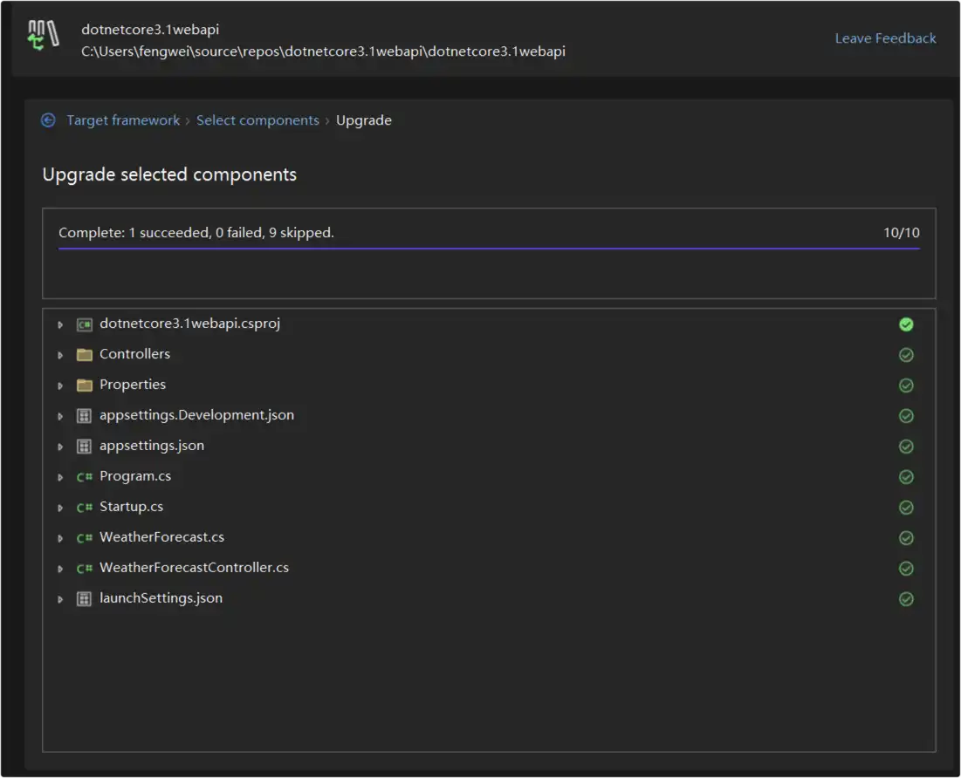This screenshot has height=778, width=961.
Task: Click the success checkmark beside launchSettings.json
Action: 906,598
